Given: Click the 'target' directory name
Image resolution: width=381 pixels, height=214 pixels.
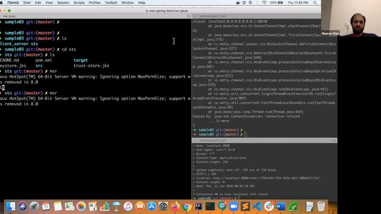Looking at the screenshot, I should coord(81,60).
